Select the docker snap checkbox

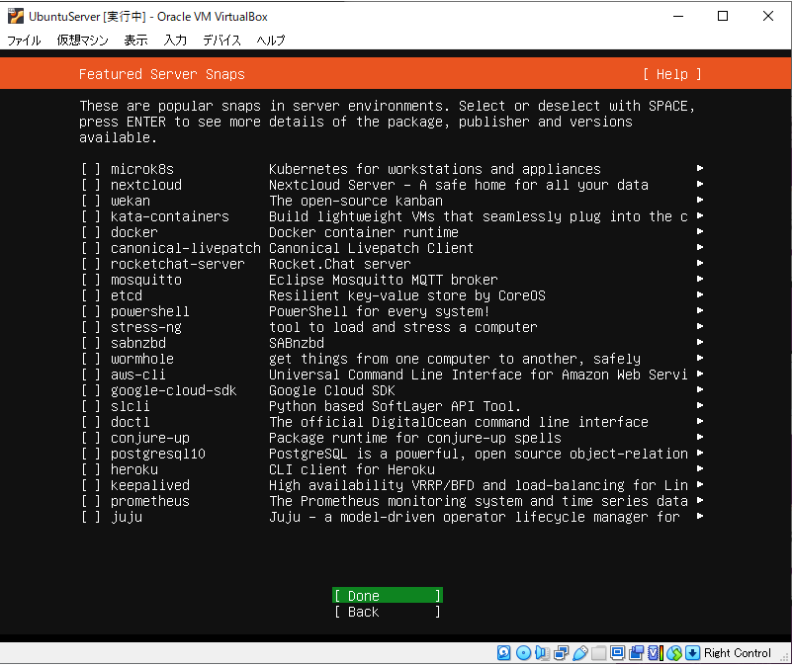pyautogui.click(x=91, y=232)
